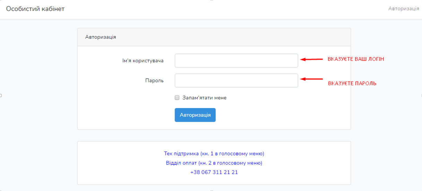This screenshot has width=422, height=191.
Task: Click the Ім'я користувача label
Action: coord(143,61)
